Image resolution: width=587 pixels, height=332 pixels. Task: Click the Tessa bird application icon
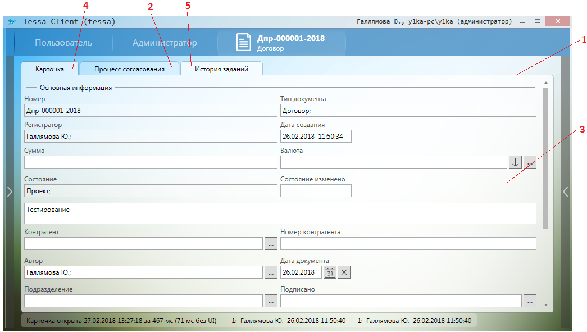pyautogui.click(x=11, y=22)
